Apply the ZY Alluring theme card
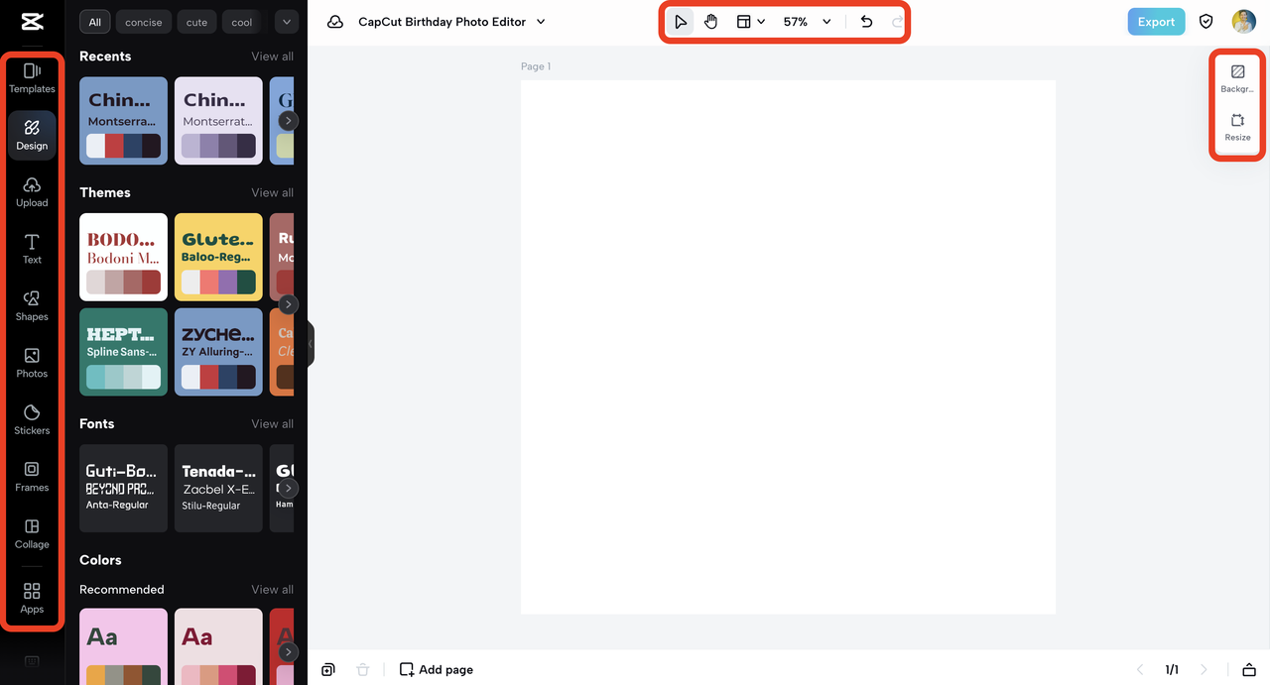The width and height of the screenshot is (1270, 685). pyautogui.click(x=218, y=352)
